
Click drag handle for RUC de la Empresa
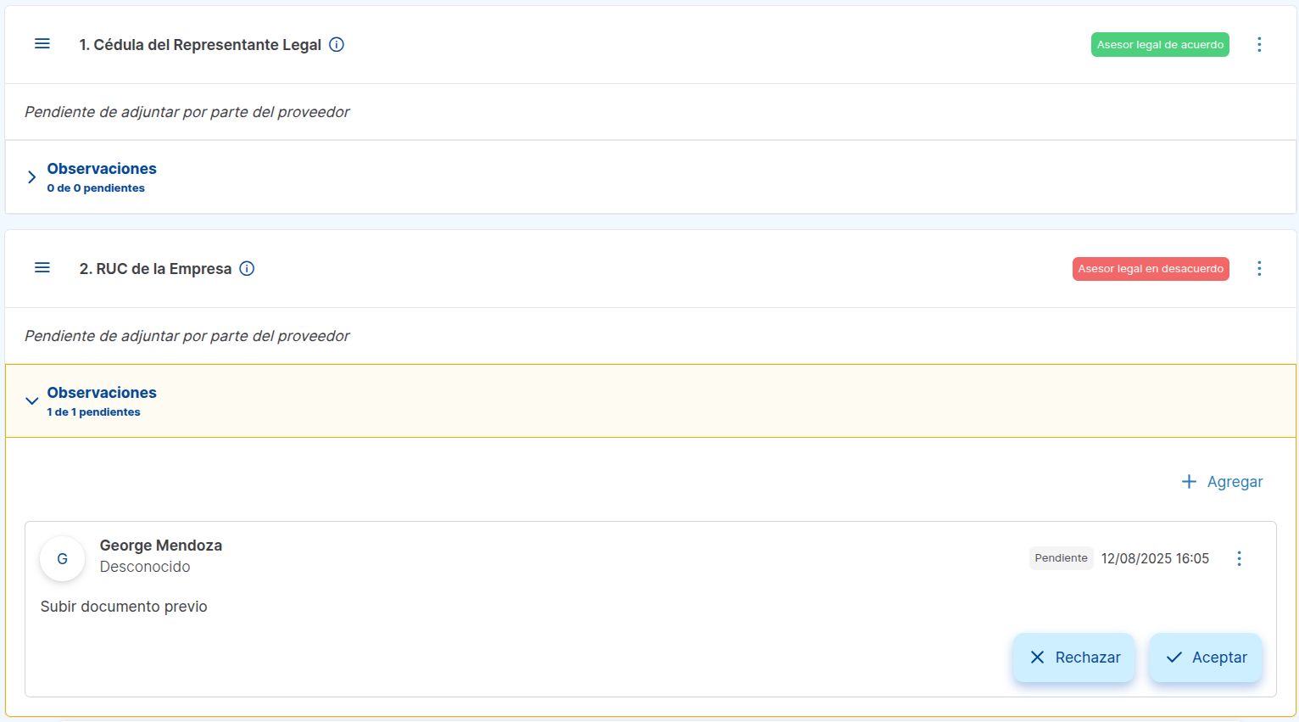tap(42, 268)
